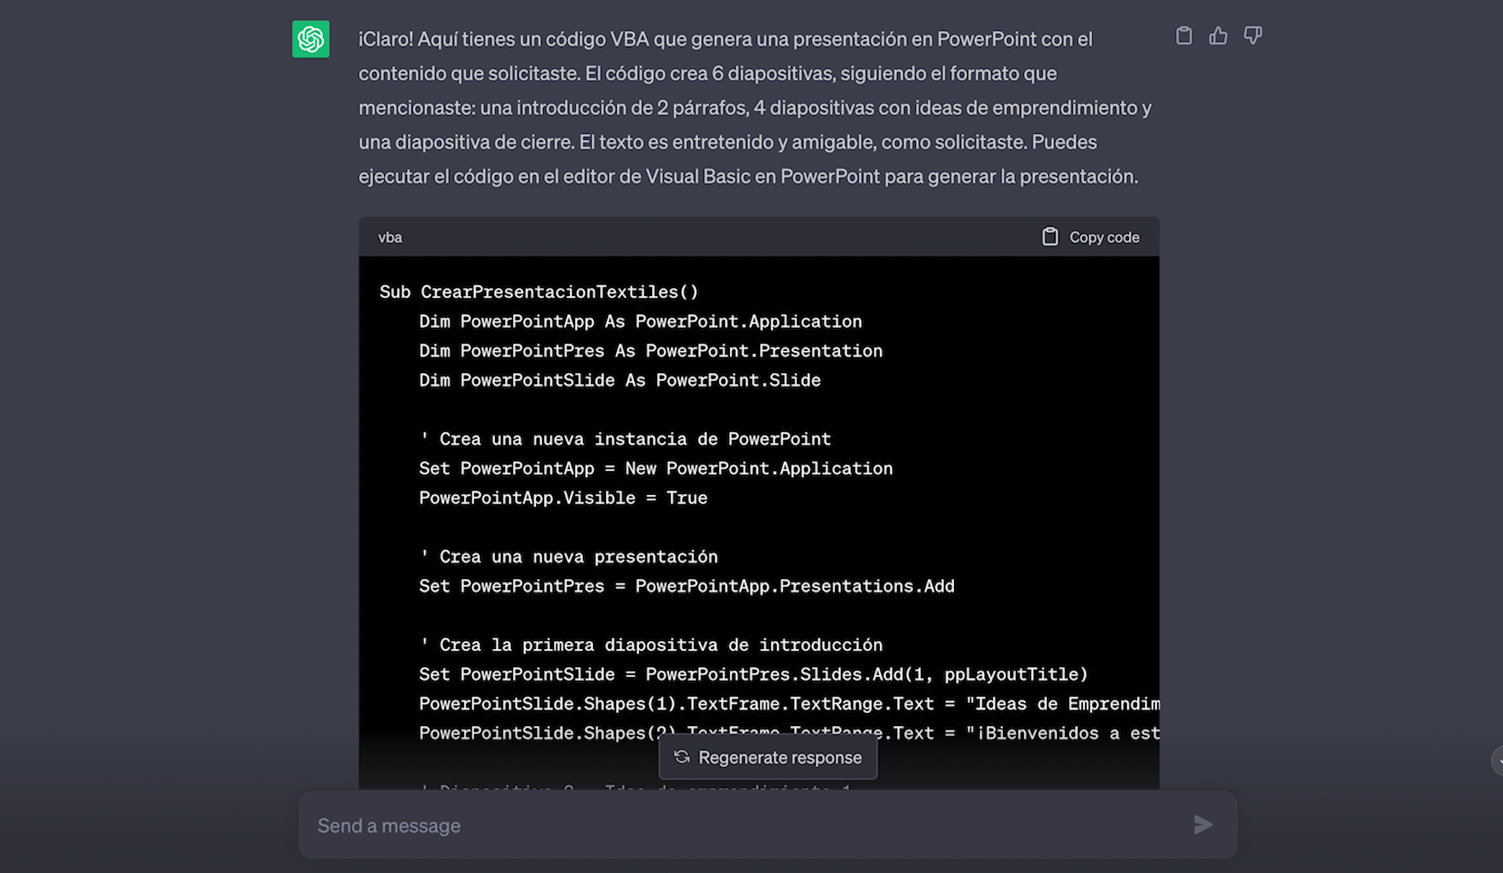Focus the Send a message input field

tap(648, 825)
